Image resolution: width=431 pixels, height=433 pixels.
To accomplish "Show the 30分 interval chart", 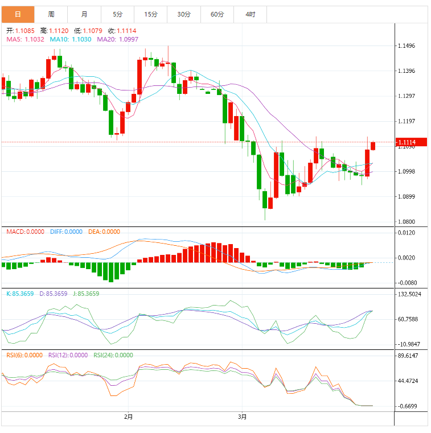I will click(184, 14).
